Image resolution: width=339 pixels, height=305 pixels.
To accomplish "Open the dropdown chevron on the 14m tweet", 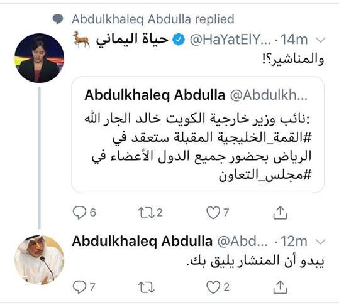I will coord(321,40).
